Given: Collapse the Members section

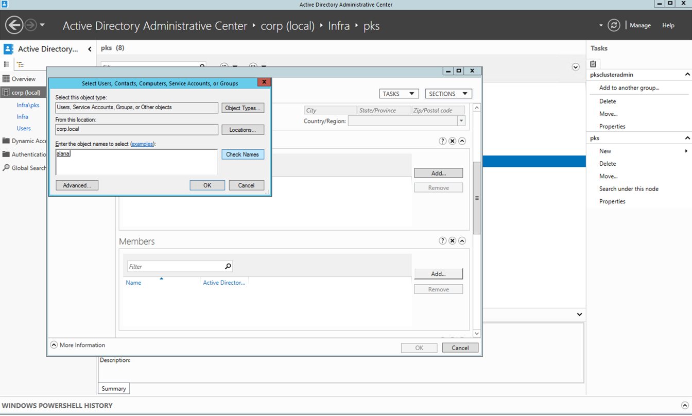Looking at the screenshot, I should (462, 241).
